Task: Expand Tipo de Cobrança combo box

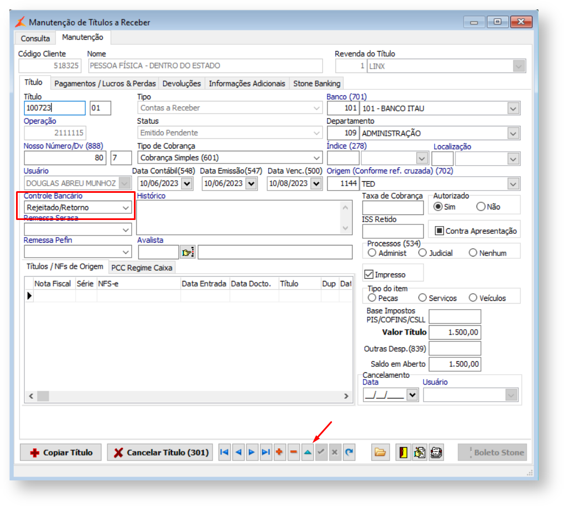Action: tap(317, 158)
